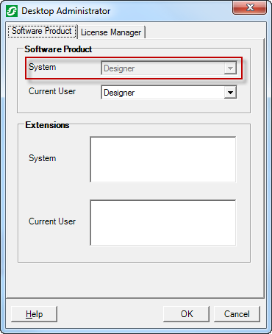
Task: Click the green Desktop Administrator title bar icon
Action: (12, 11)
